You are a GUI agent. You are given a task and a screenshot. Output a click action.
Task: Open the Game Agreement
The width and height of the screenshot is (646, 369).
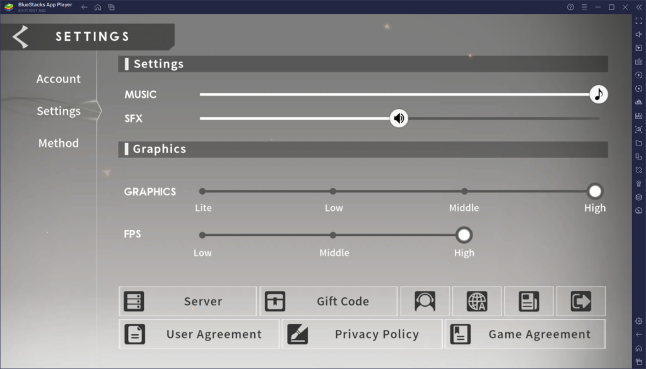click(524, 334)
